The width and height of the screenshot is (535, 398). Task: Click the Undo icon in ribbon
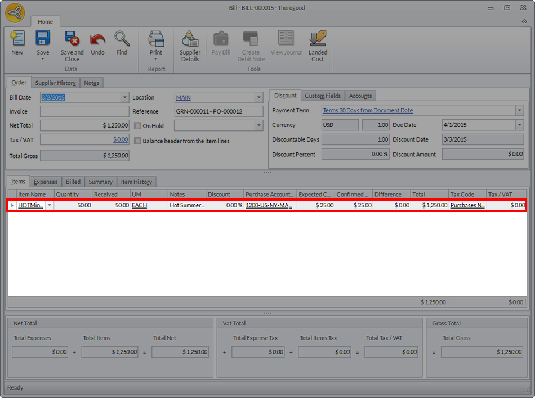97,39
